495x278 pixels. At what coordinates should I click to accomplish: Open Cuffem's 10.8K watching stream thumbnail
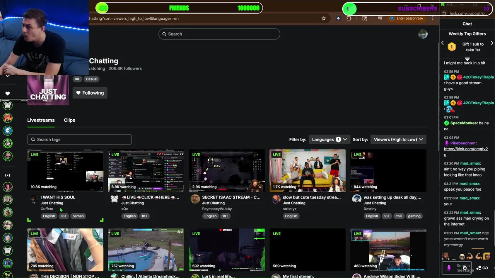[65, 171]
